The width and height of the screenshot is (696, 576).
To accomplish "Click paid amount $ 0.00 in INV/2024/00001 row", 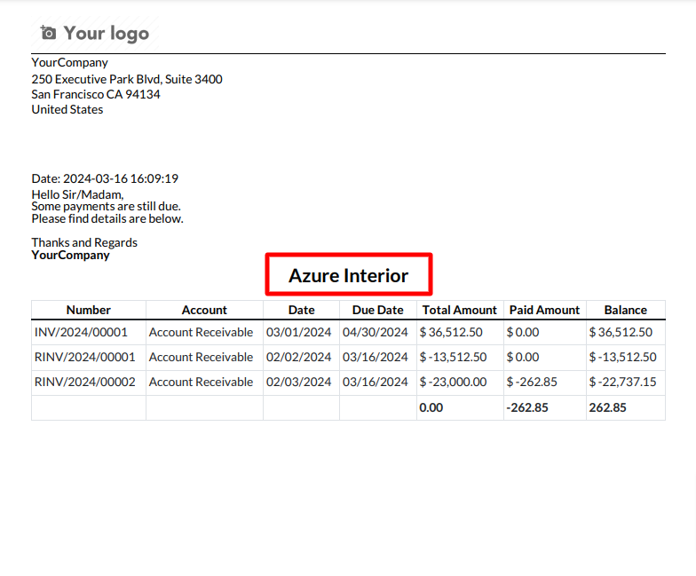I will click(523, 332).
